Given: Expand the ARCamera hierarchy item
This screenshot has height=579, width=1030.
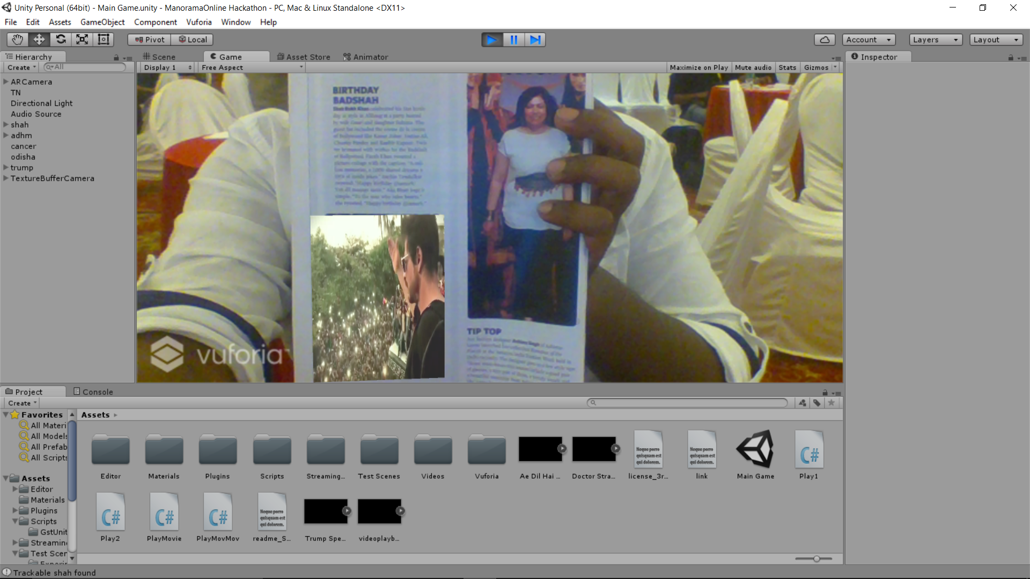Looking at the screenshot, I should coord(6,82).
